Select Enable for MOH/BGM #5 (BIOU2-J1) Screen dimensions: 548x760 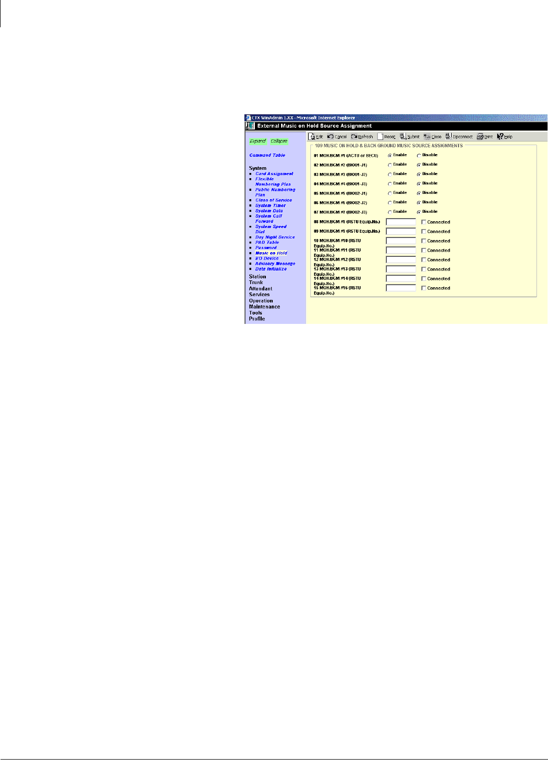[390, 193]
